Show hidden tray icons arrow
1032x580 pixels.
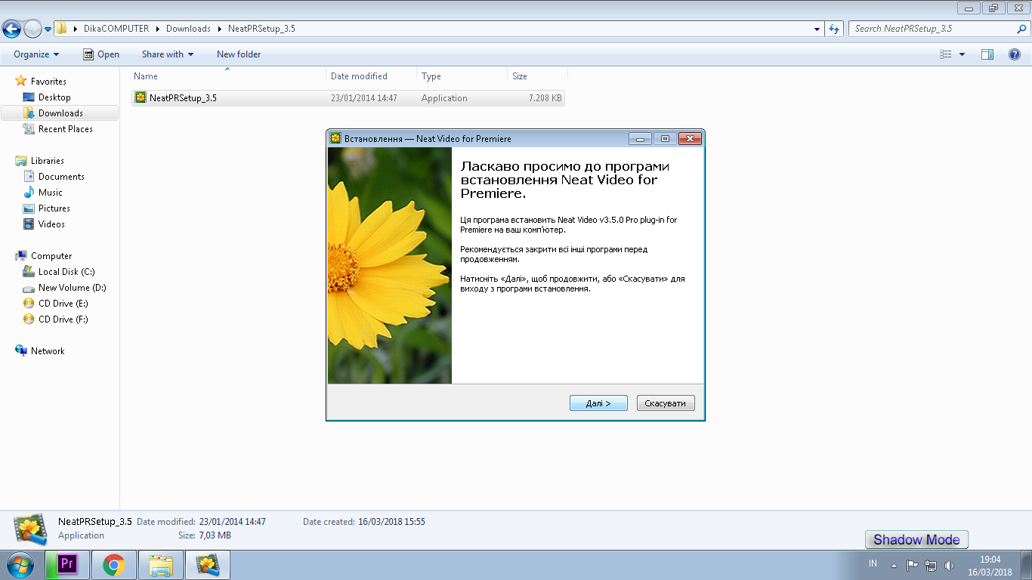[x=894, y=565]
